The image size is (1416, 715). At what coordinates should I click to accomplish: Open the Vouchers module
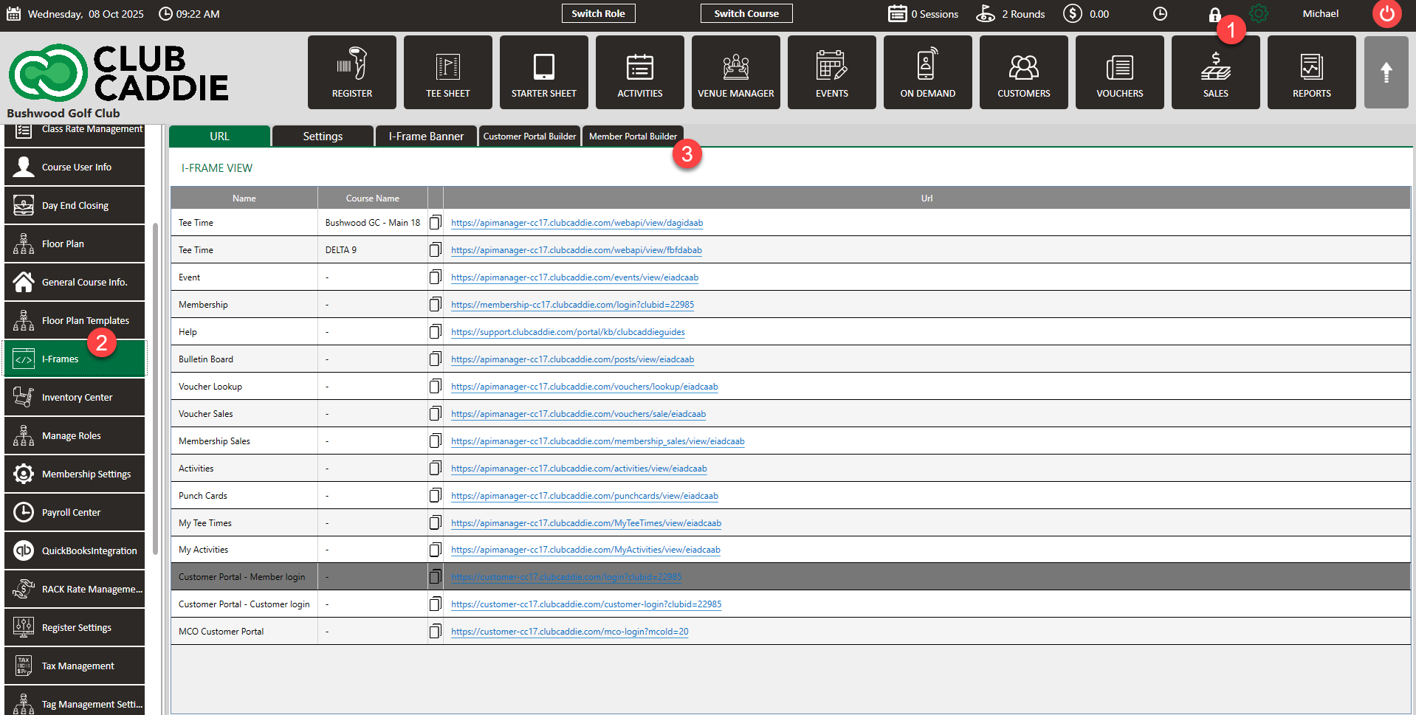click(1119, 72)
